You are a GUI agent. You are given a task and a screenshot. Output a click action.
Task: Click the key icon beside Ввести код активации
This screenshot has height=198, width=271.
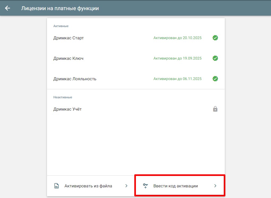145,186
